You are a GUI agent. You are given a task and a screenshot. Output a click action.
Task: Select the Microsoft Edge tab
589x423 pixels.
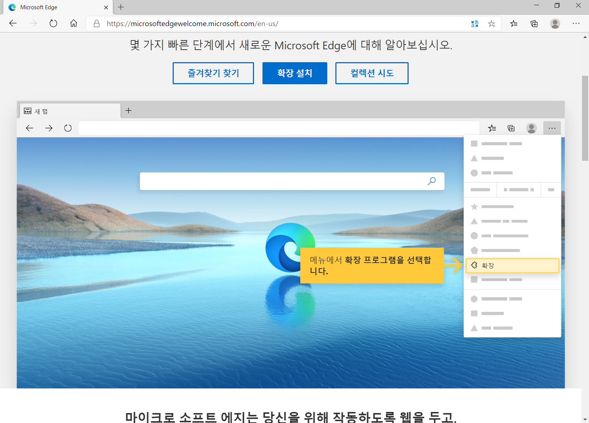click(x=58, y=7)
